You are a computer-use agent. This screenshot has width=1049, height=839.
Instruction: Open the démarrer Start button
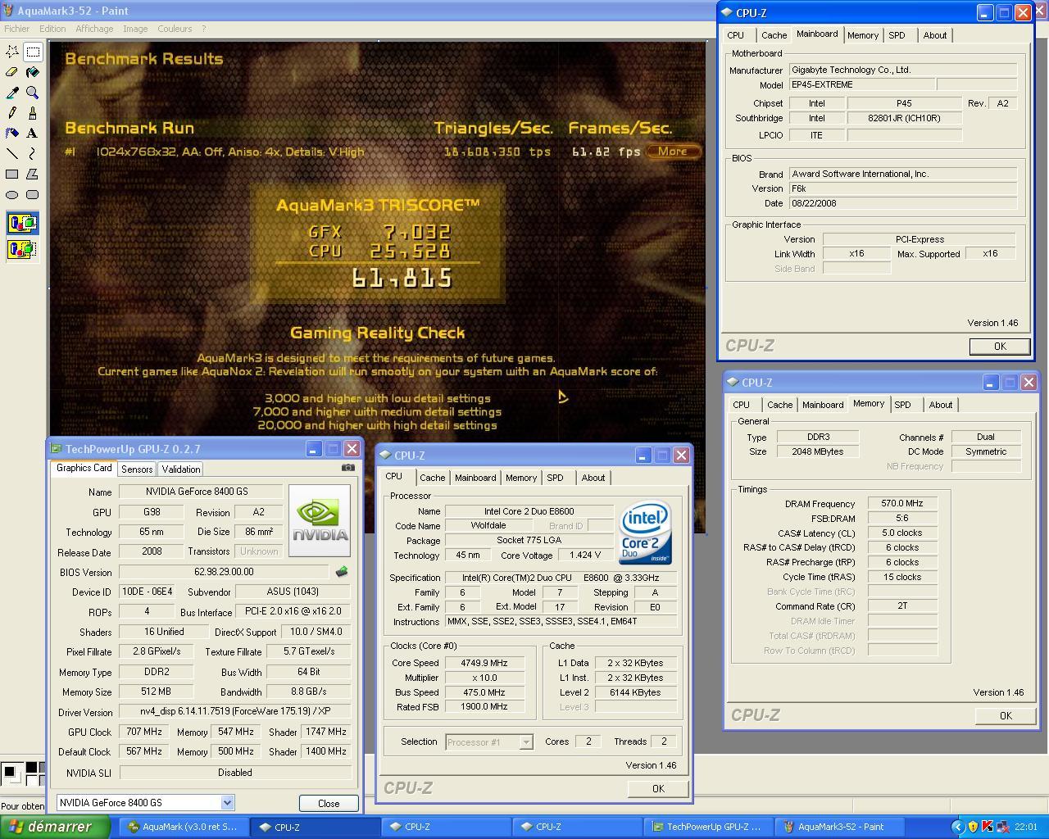click(55, 827)
